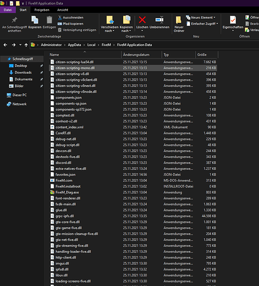Click the Kopieren copy icon in Zwischenablage

(35, 20)
